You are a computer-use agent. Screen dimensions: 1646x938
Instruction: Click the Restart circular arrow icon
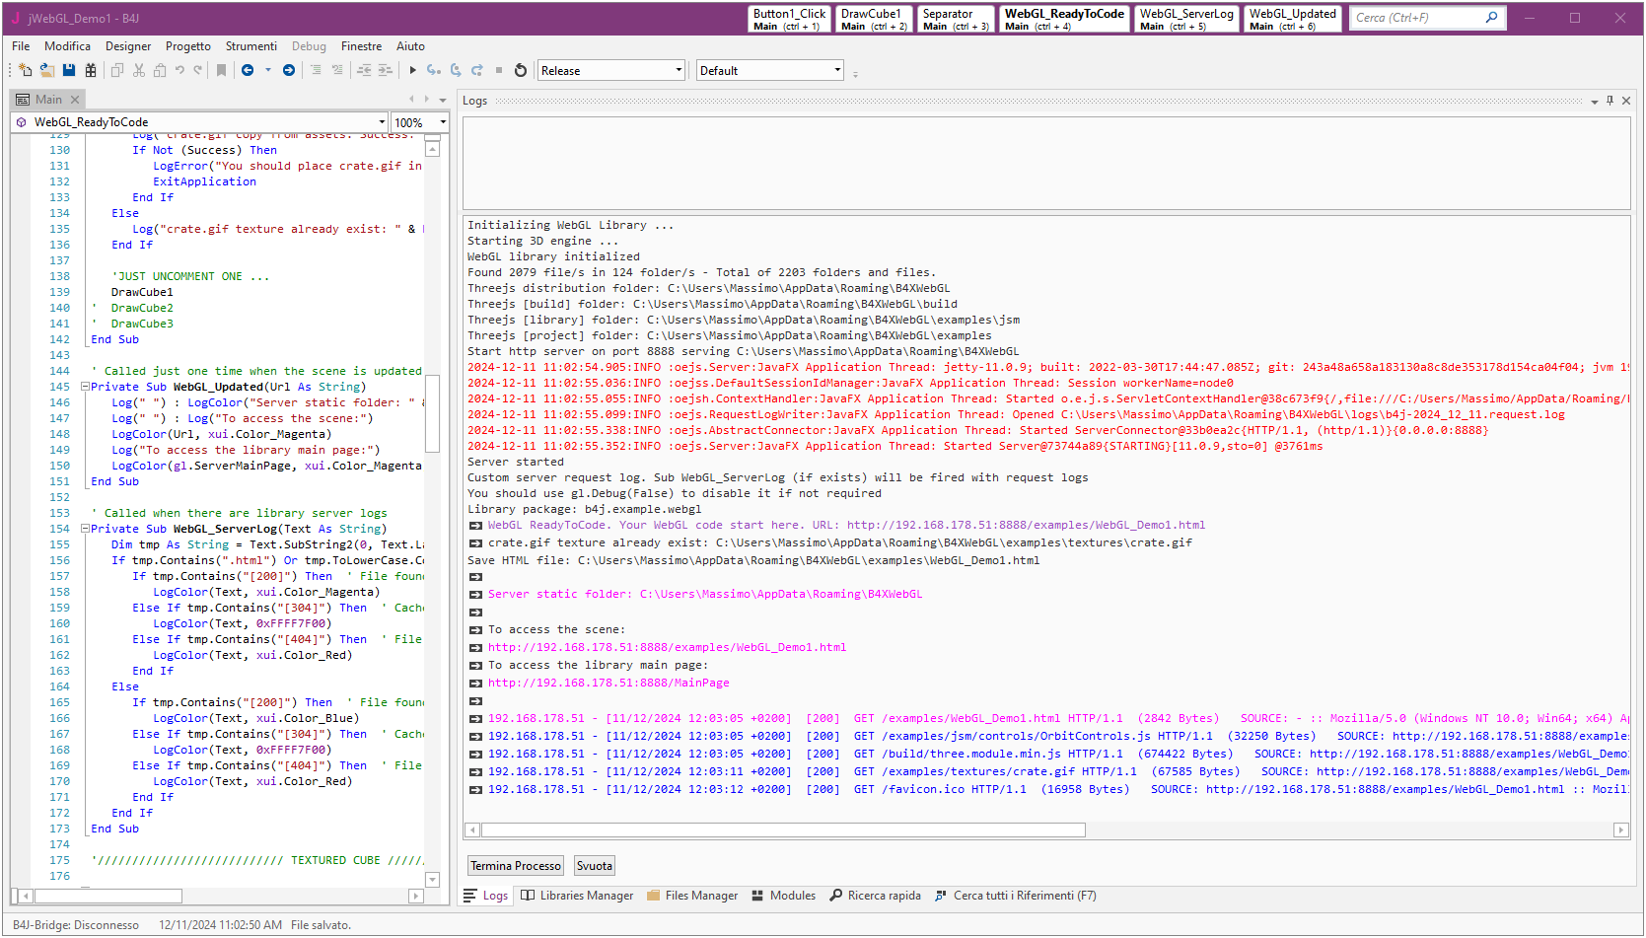521,70
